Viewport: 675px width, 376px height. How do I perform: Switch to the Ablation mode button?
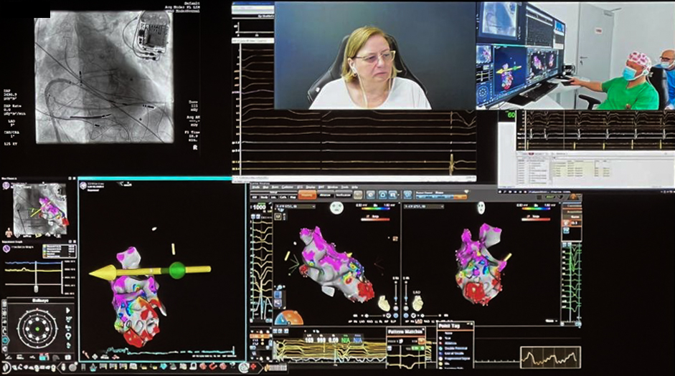326,195
